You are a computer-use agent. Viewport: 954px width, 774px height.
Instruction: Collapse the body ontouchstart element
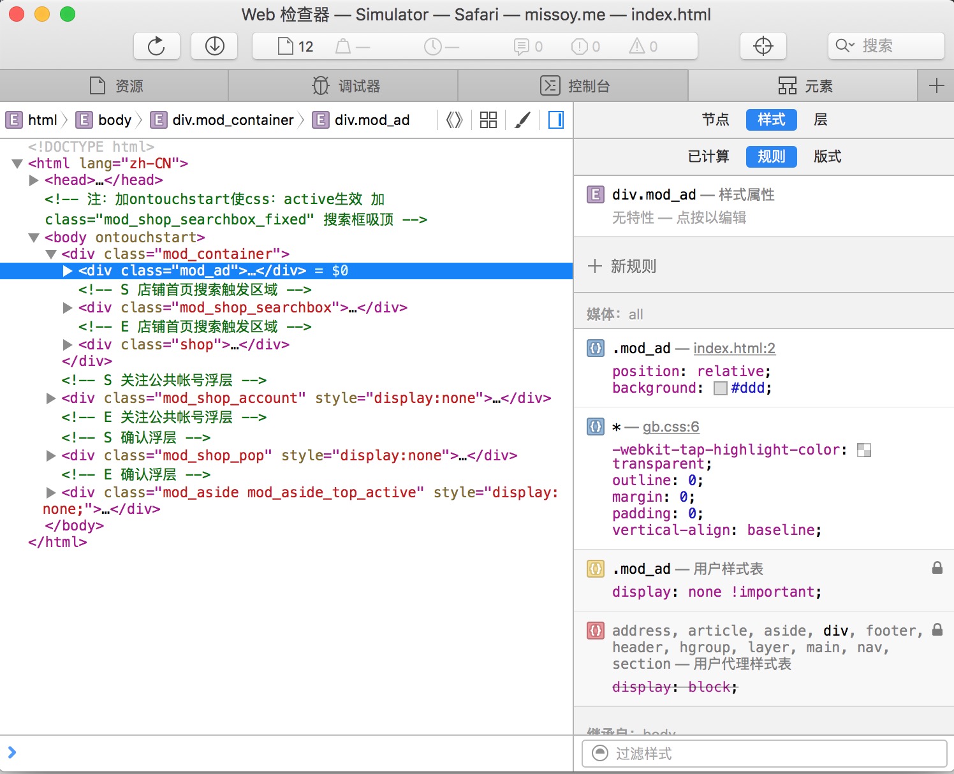[x=34, y=238]
